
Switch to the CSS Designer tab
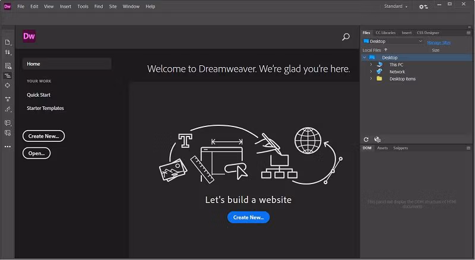point(427,33)
